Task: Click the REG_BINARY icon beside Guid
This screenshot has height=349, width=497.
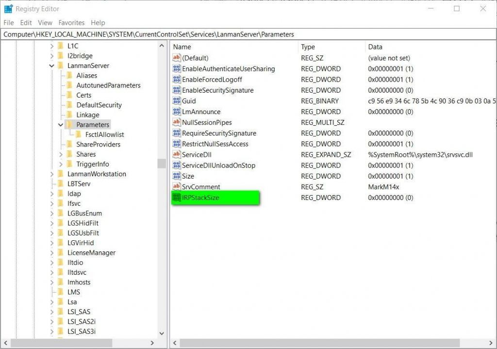Action: click(x=177, y=101)
